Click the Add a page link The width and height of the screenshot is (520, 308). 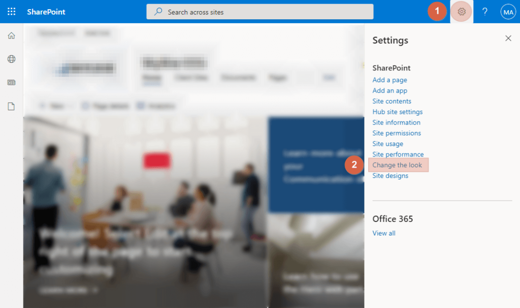click(389, 80)
